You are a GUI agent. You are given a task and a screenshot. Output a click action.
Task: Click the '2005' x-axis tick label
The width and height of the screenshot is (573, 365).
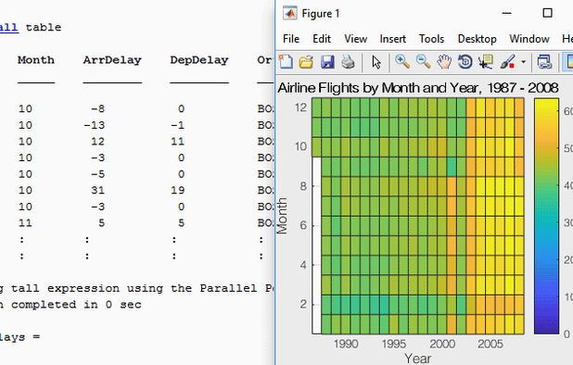(x=490, y=344)
